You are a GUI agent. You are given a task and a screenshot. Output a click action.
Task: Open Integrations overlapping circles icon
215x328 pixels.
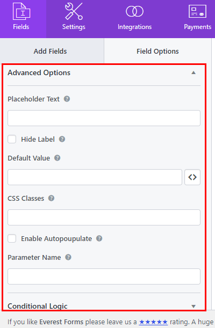click(134, 11)
